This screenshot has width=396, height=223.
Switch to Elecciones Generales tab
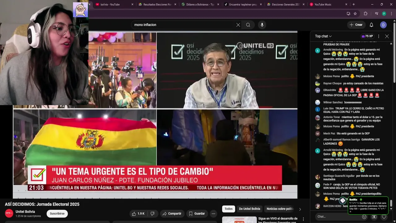285,4
